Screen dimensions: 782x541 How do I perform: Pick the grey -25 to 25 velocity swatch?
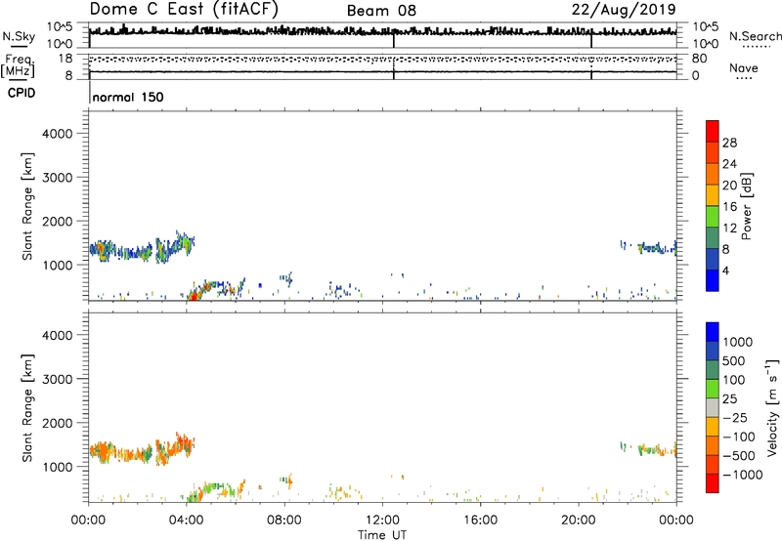click(x=713, y=407)
